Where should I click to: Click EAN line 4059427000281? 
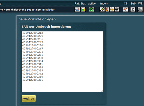[33, 55]
